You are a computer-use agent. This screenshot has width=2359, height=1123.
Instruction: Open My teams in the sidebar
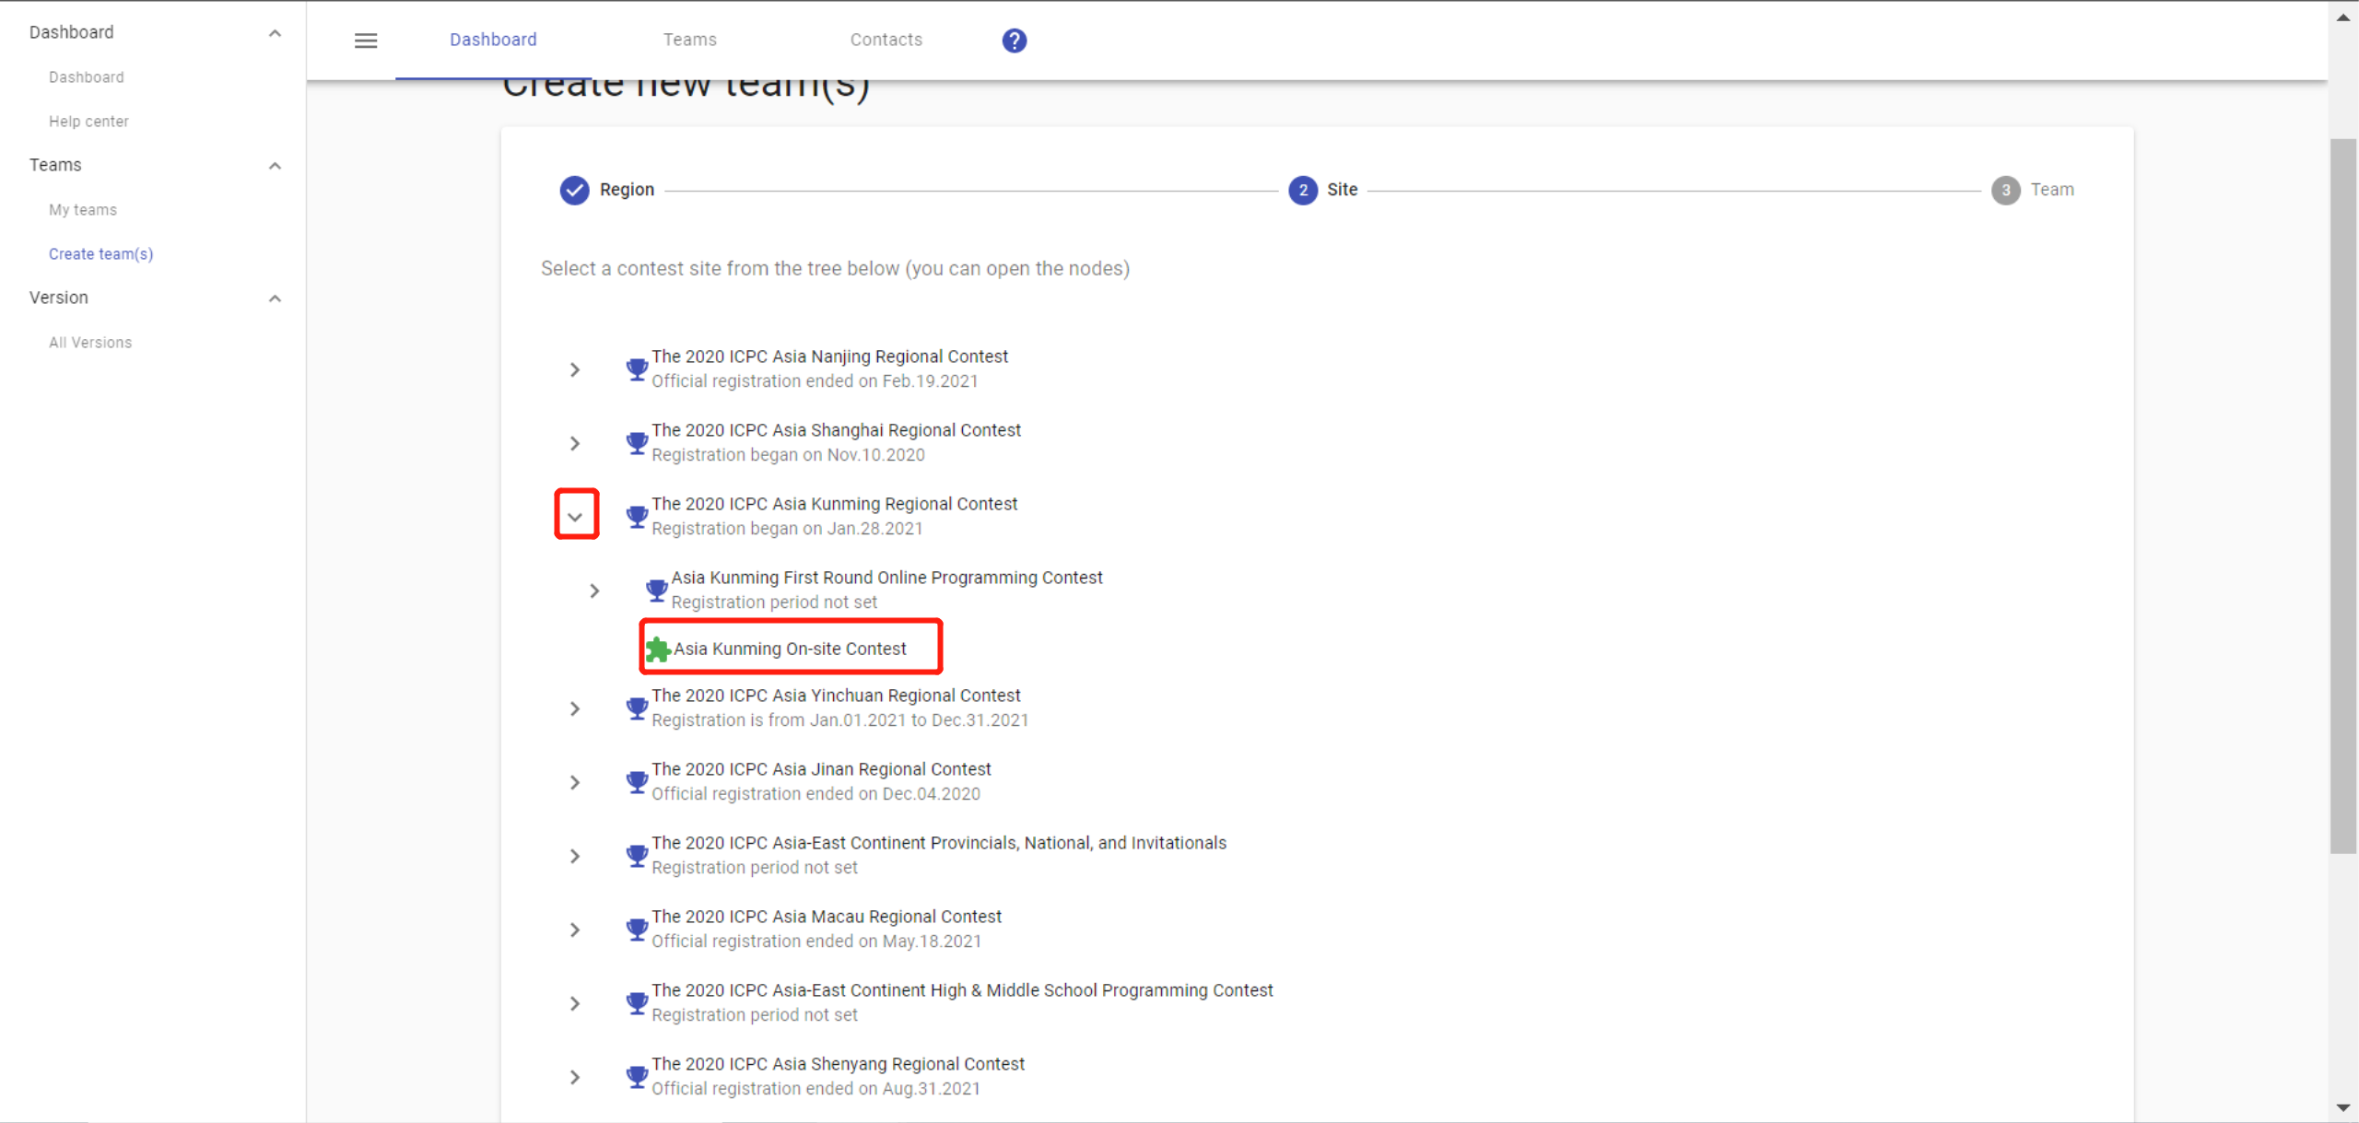[83, 210]
